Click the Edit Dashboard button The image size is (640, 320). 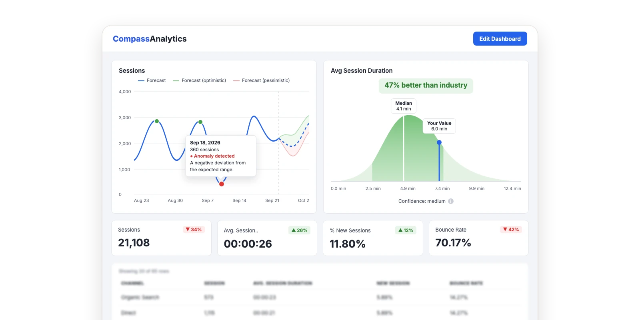click(500, 39)
